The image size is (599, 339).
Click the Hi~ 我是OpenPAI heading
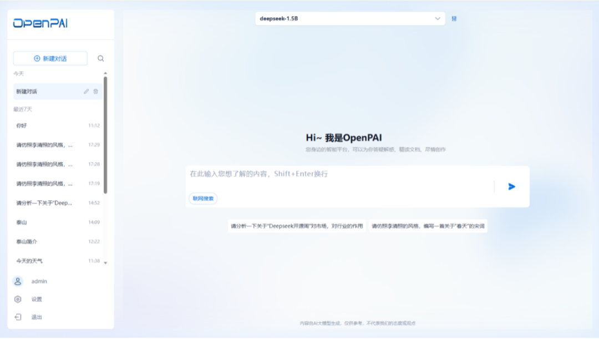(x=344, y=138)
